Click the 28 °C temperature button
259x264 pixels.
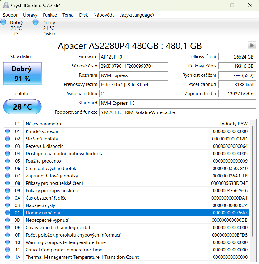tap(22, 107)
